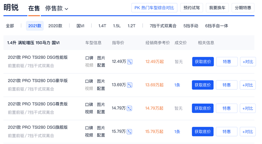262x144 pixels.
Task: Click dealer price 15.79万起
Action: tap(154, 132)
